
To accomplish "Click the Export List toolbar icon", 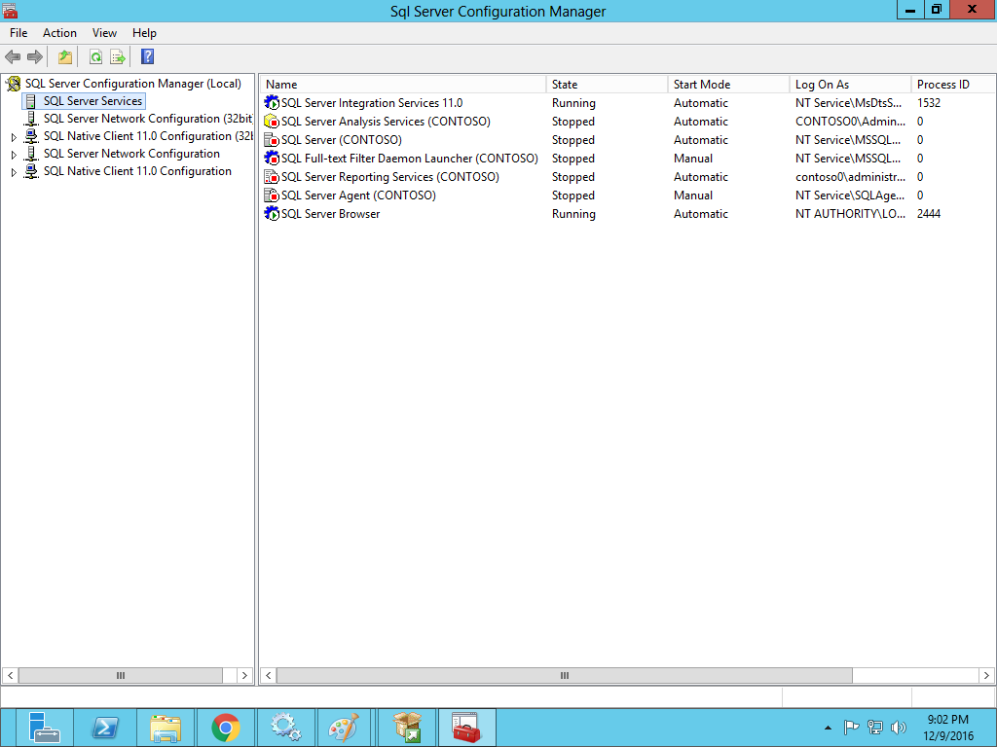I will click(x=118, y=57).
